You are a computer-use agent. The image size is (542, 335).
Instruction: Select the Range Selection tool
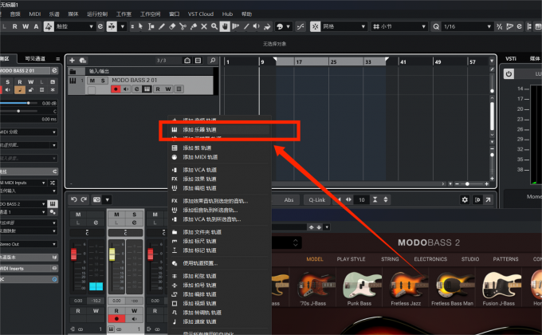pyautogui.click(x=151, y=26)
